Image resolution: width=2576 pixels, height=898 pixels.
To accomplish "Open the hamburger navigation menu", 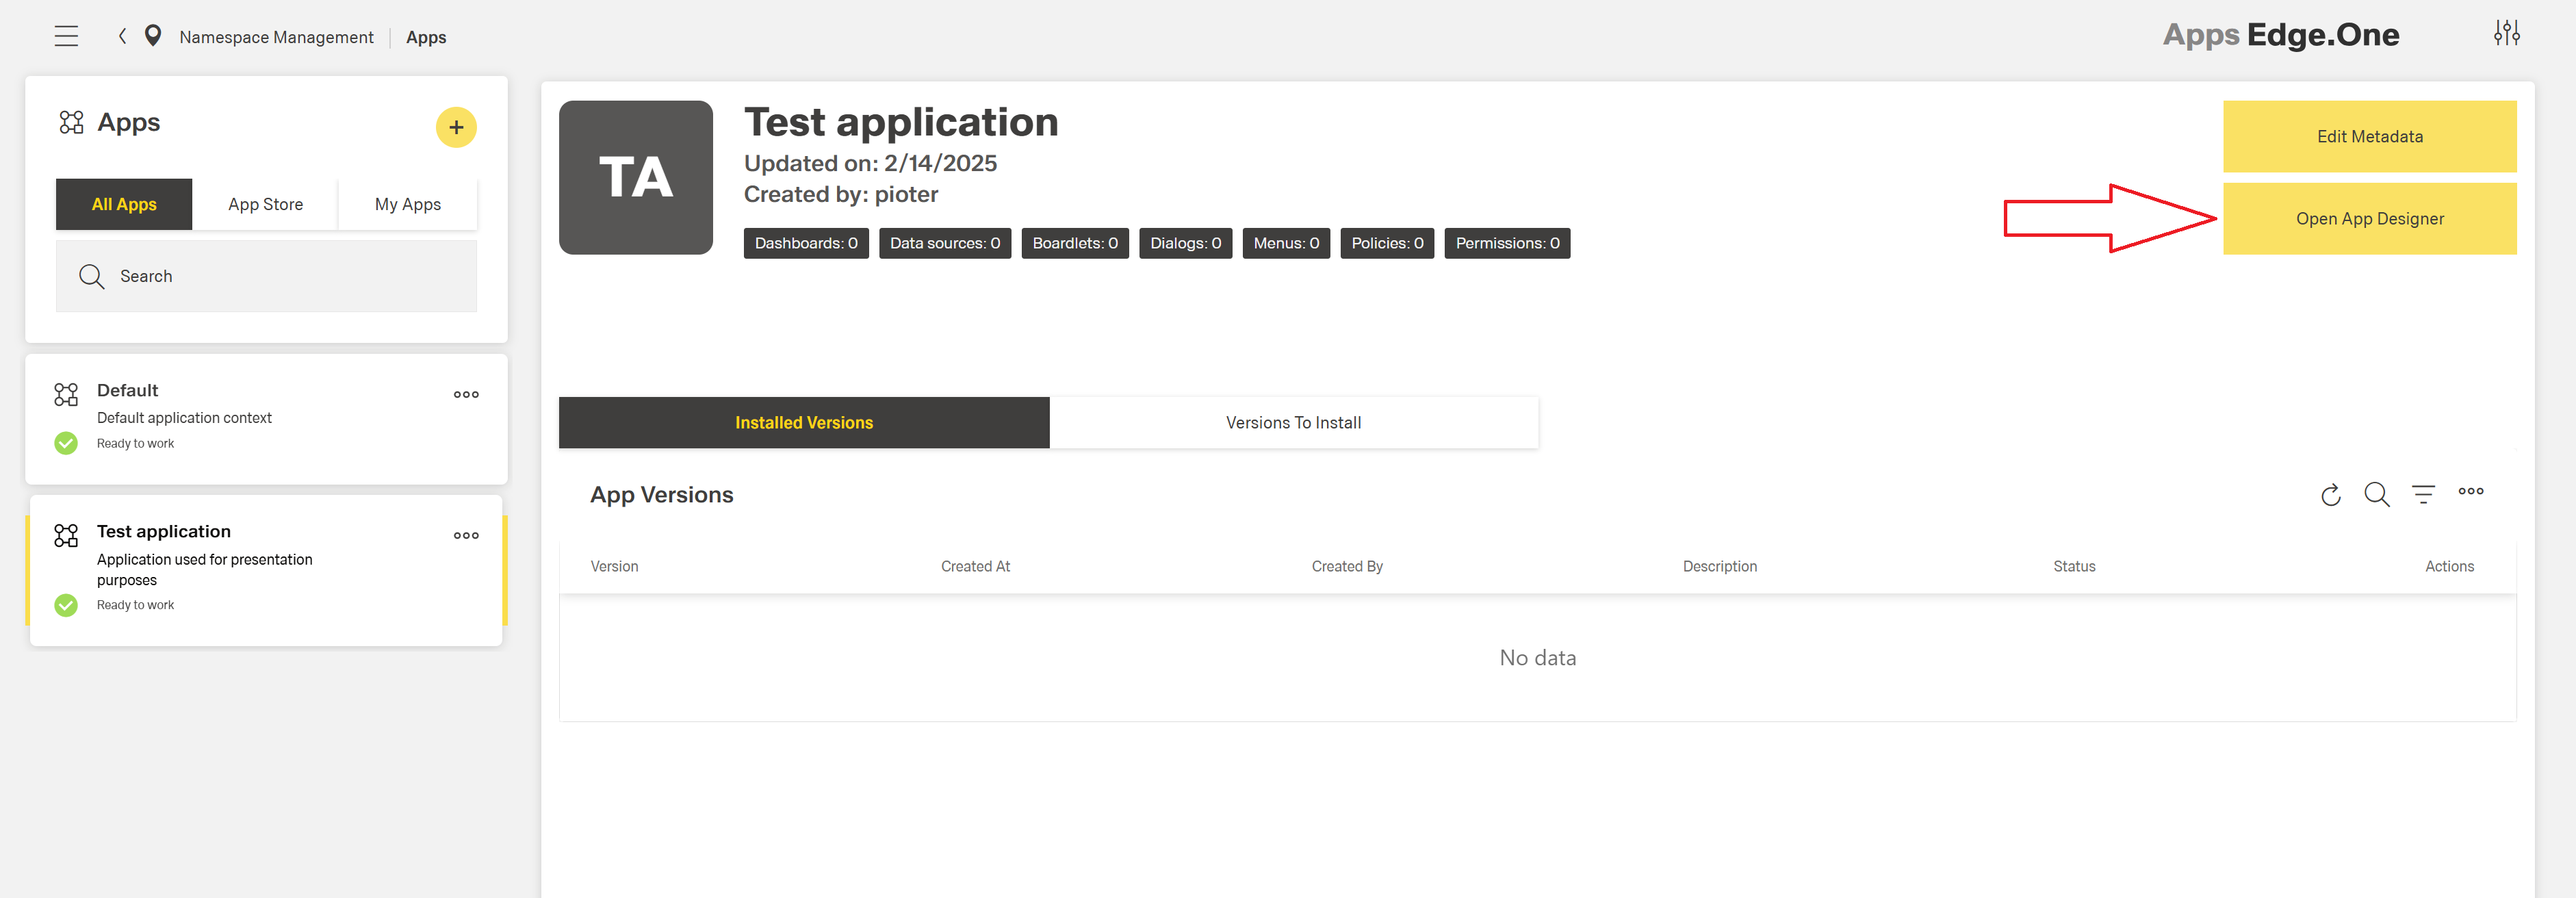I will coord(66,35).
